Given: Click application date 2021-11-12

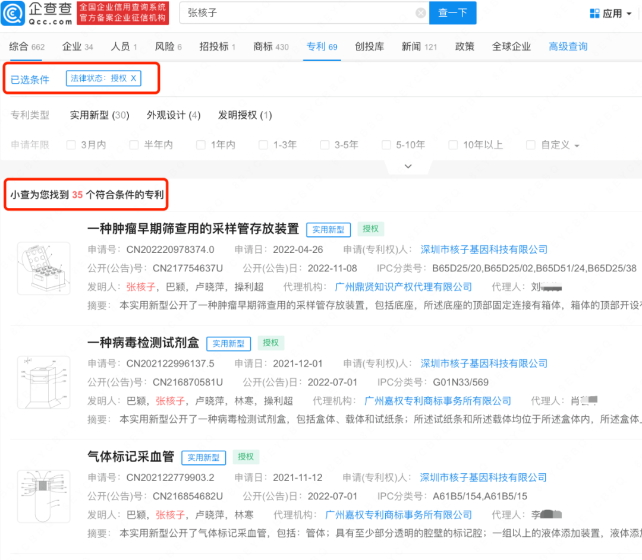Looking at the screenshot, I should (298, 477).
